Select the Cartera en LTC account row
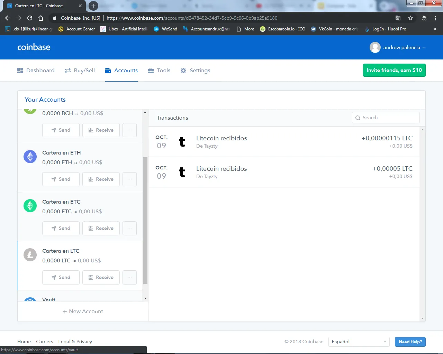This screenshot has height=354, width=443. (x=80, y=265)
